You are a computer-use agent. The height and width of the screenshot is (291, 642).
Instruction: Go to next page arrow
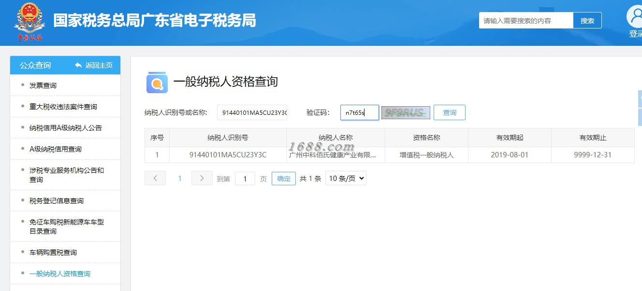click(x=202, y=178)
